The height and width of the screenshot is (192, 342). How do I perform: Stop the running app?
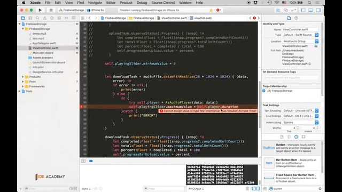tap(51, 10)
